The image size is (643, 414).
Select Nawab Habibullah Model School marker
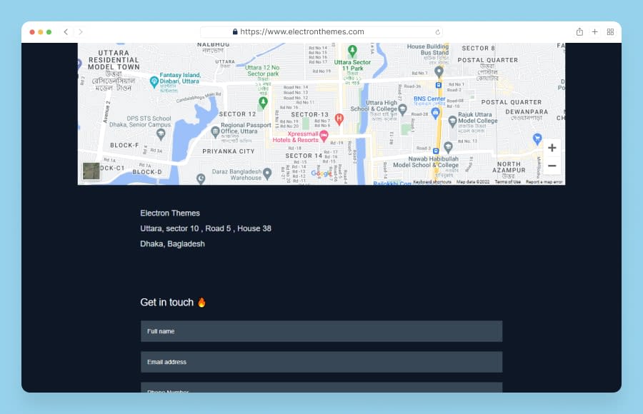pos(448,147)
